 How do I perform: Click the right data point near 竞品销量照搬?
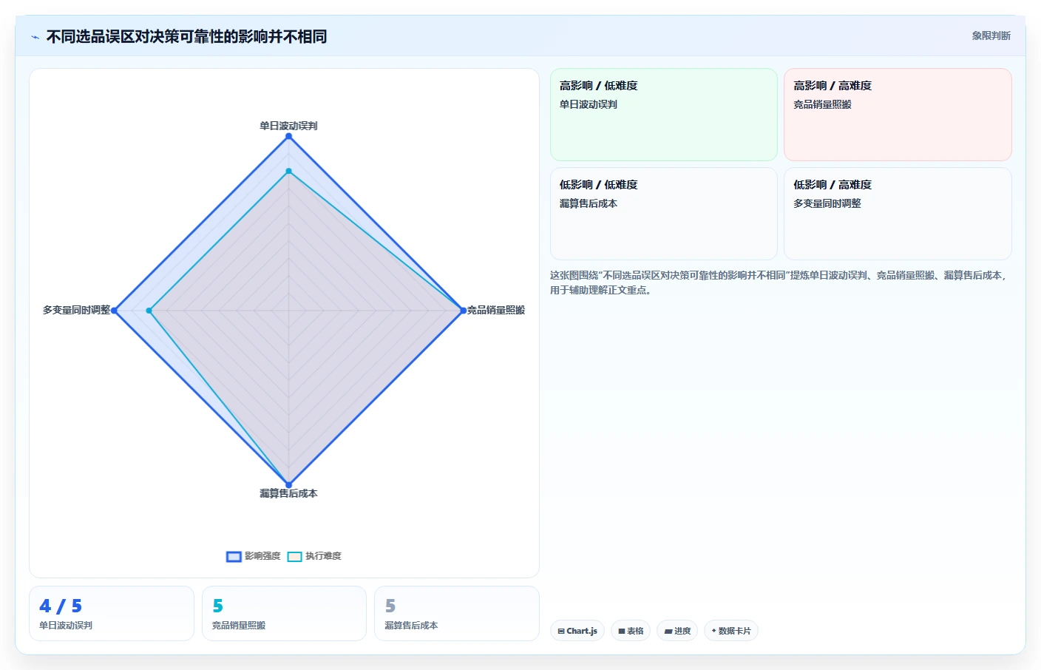463,311
